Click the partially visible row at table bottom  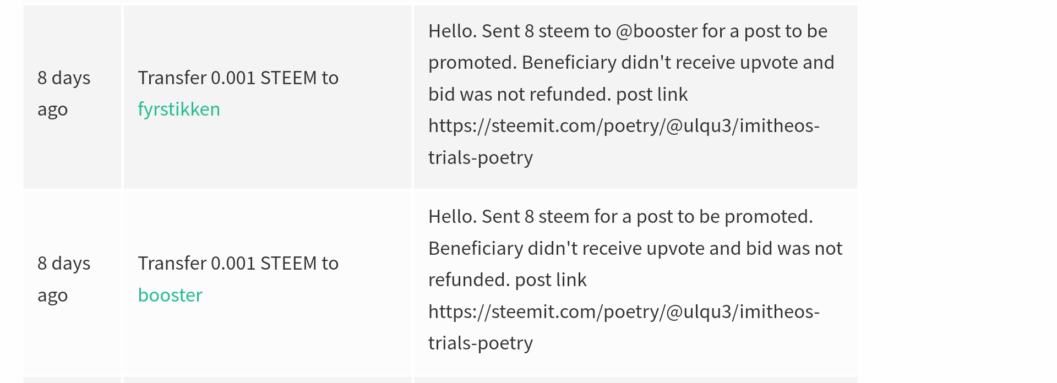[440, 380]
